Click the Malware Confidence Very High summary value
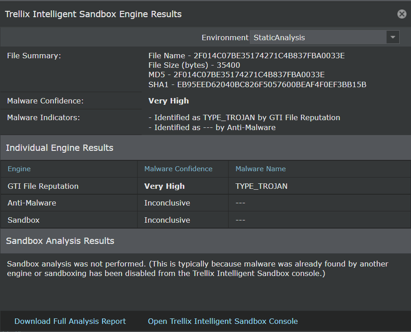Viewport: 411px width, 332px height. coord(168,101)
